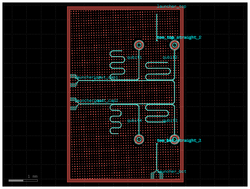
Task: Click the qubit1 text label
Action: pos(134,57)
